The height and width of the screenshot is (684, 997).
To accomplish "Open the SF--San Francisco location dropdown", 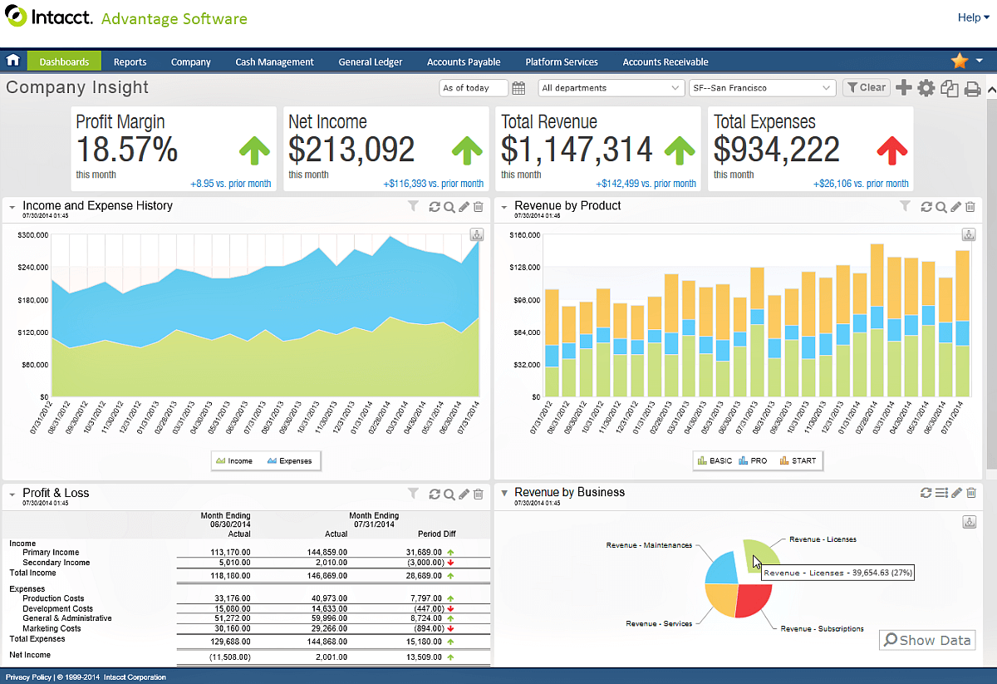I will [762, 87].
